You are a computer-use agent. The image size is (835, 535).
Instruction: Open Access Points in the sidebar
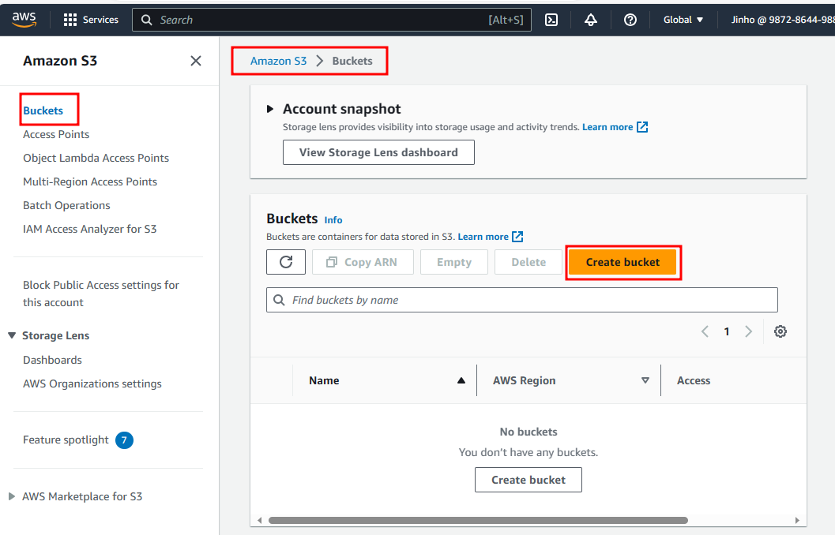(56, 134)
